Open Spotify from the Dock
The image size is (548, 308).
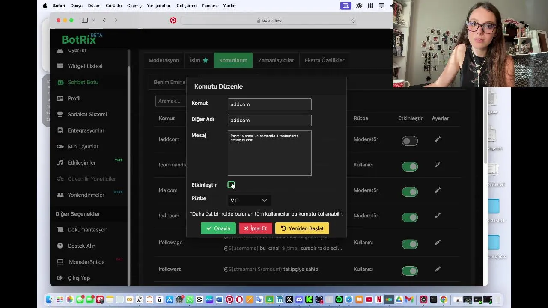pos(339,299)
